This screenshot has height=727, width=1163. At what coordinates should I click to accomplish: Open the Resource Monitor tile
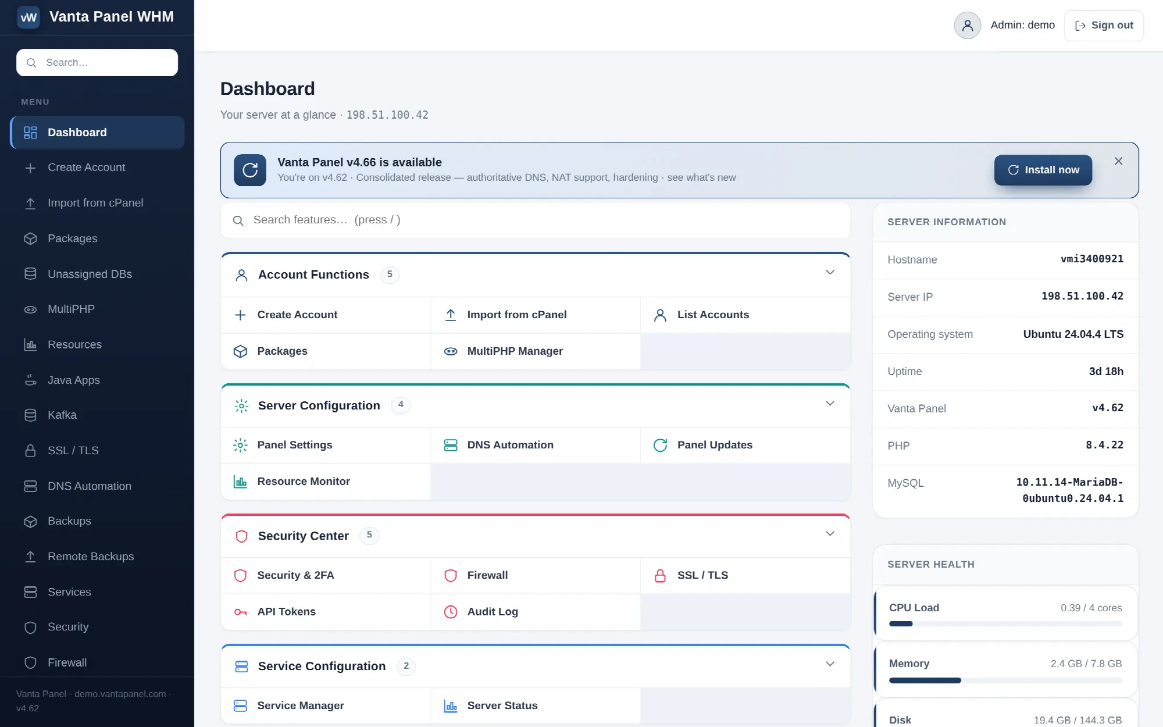(x=326, y=482)
